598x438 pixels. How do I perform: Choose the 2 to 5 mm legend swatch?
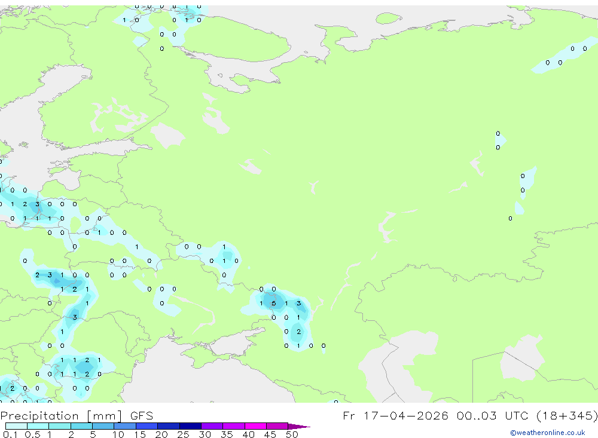tap(81, 426)
